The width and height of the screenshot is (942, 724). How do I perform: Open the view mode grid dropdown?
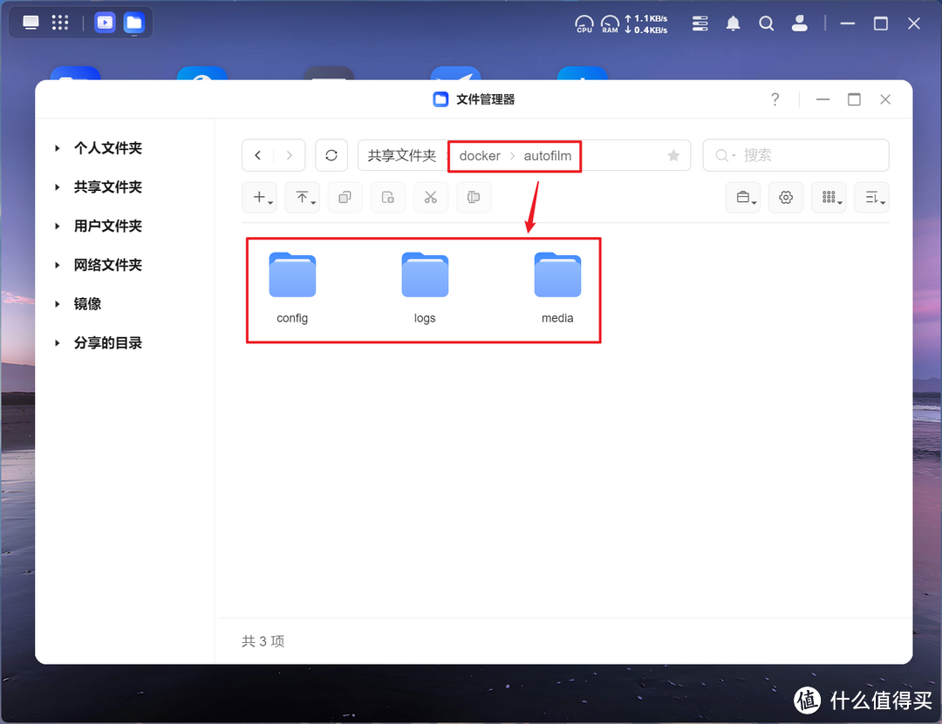pyautogui.click(x=829, y=197)
